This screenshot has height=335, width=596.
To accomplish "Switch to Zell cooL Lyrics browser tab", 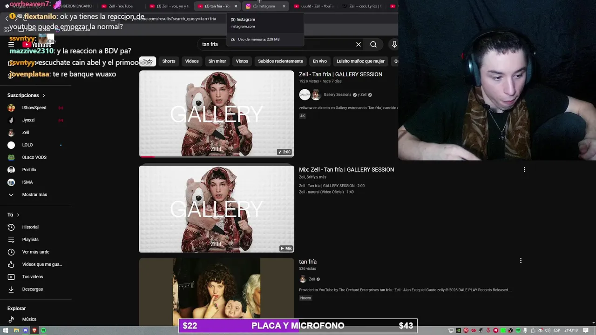I will click(362, 6).
